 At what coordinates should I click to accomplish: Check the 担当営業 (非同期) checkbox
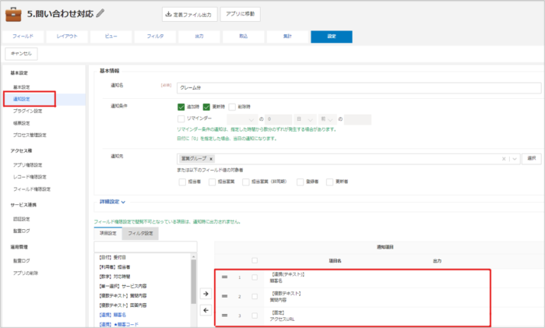[246, 182]
